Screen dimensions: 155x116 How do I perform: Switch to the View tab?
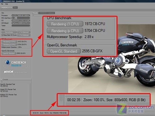[15, 7]
